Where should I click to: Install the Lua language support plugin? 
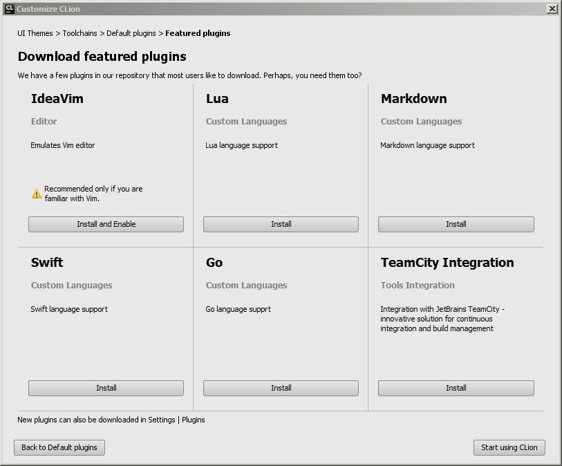[280, 224]
